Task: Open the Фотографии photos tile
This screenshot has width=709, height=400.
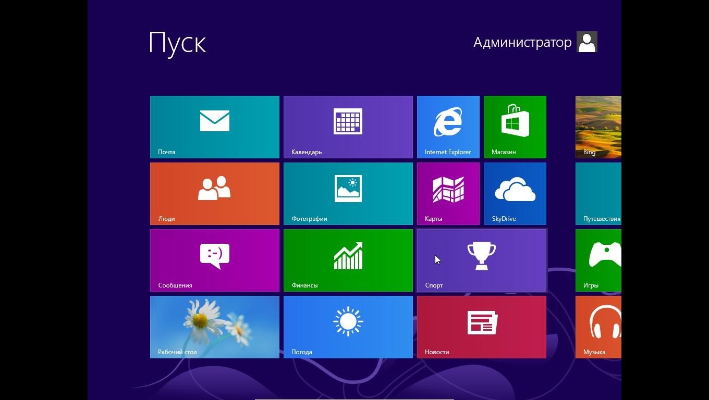Action: tap(348, 193)
